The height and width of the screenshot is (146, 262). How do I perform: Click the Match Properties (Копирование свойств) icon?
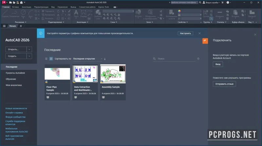click(x=171, y=14)
